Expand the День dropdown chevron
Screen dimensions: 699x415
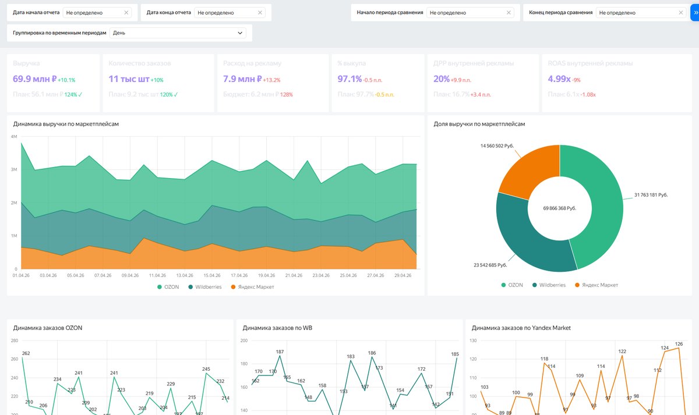click(x=240, y=33)
